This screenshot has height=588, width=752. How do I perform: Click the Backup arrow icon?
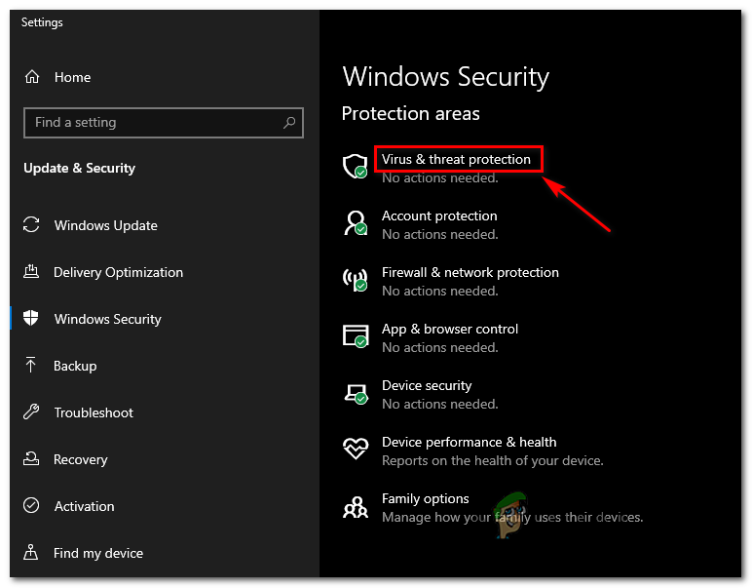[x=32, y=366]
